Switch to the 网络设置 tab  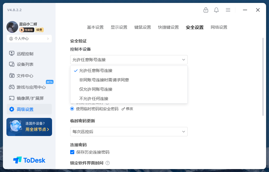(x=219, y=27)
